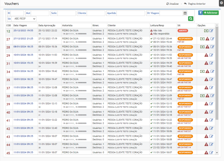Click warning triangle for voucher 41
This screenshot has width=224, height=161.
tap(206, 120)
